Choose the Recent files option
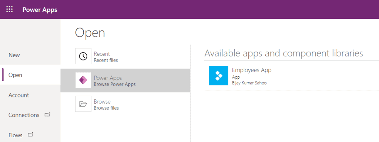Screen dimensions: 379x142 click(125, 56)
